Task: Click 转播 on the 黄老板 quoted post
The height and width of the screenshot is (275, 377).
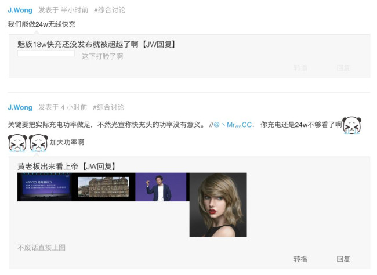Action: point(300,259)
